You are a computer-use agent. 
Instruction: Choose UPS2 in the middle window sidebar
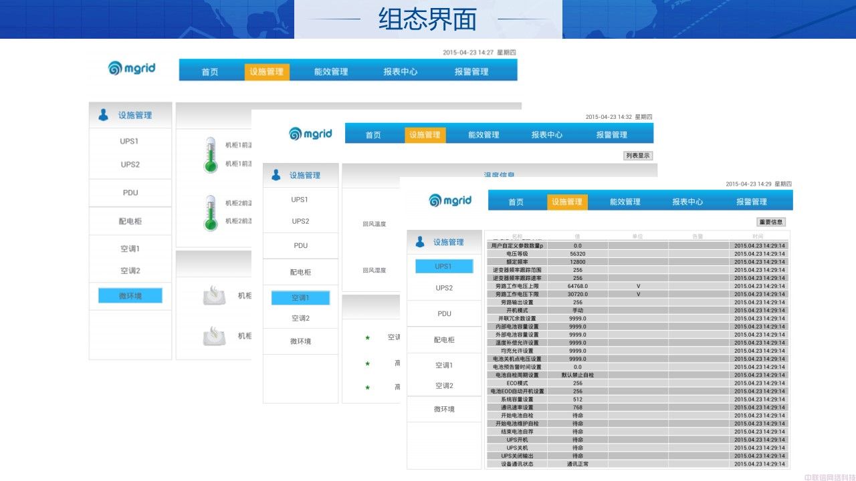(x=300, y=221)
